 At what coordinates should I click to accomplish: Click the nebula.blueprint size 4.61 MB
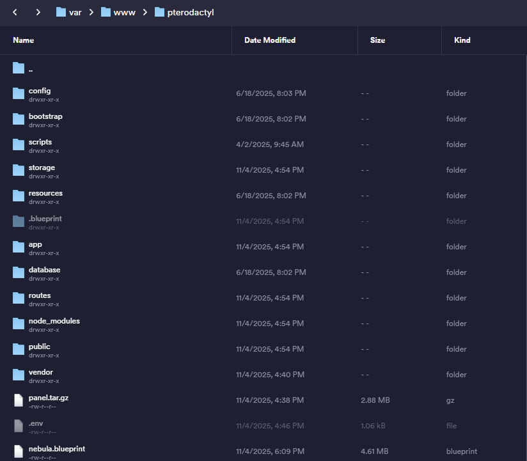374,451
